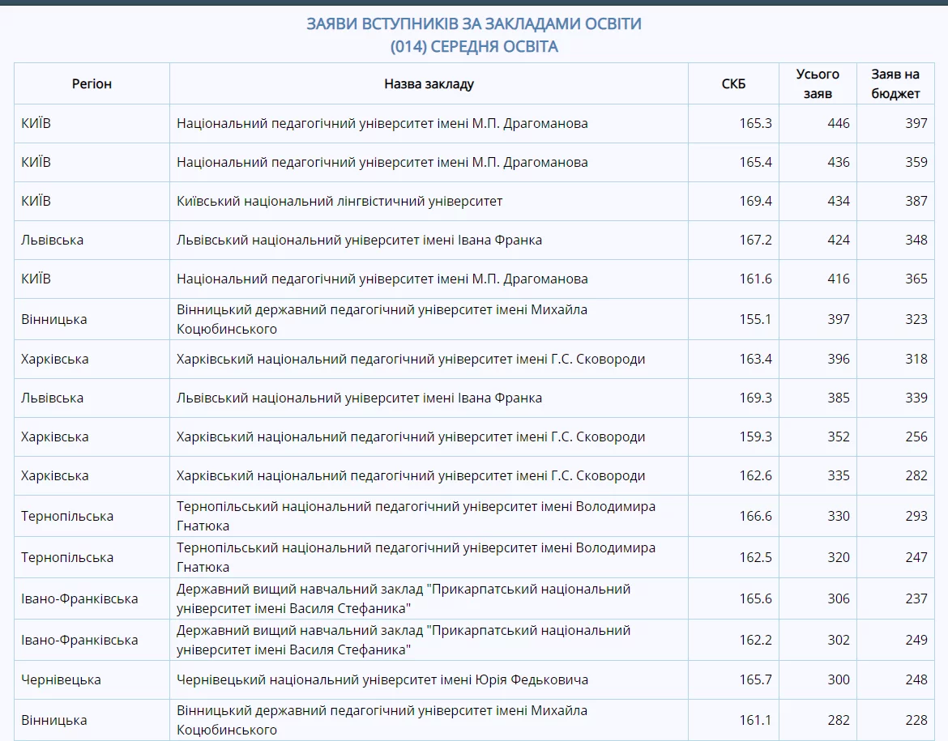Click the total applications value 424
Image resolution: width=948 pixels, height=741 pixels.
tap(839, 240)
